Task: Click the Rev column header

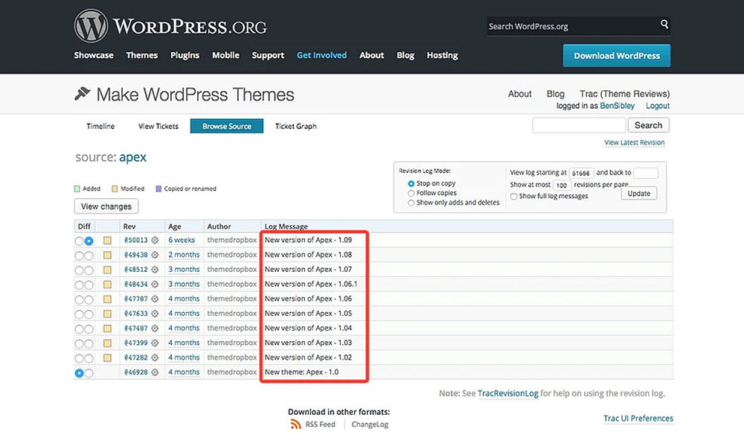Action: pyautogui.click(x=129, y=226)
